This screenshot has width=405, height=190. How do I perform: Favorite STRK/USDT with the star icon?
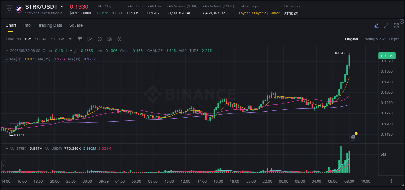pyautogui.click(x=9, y=9)
